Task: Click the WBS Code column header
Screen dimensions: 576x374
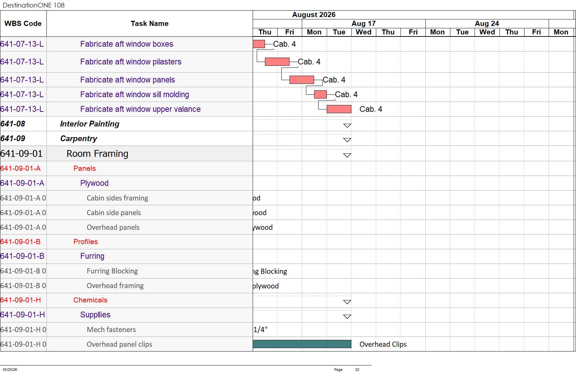Action: 23,24
